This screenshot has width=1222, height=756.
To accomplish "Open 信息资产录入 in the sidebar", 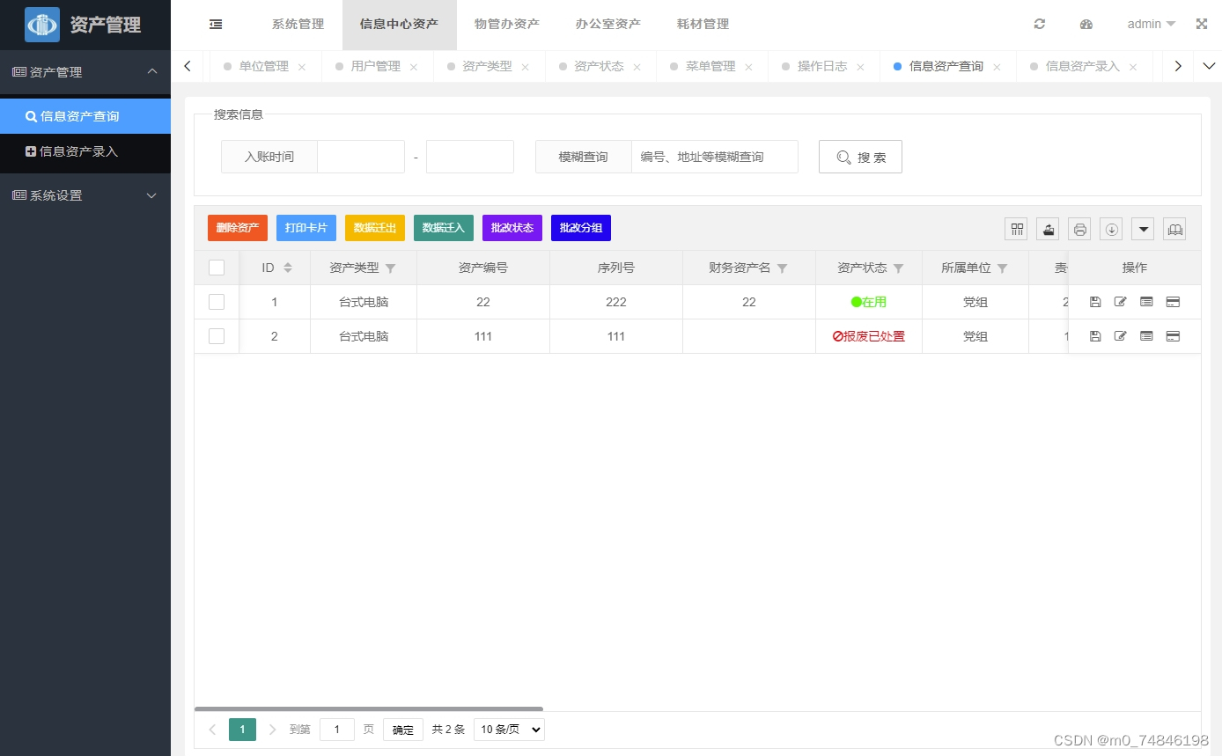I will click(x=85, y=151).
